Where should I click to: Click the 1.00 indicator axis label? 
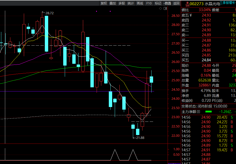[x=177, y=149]
